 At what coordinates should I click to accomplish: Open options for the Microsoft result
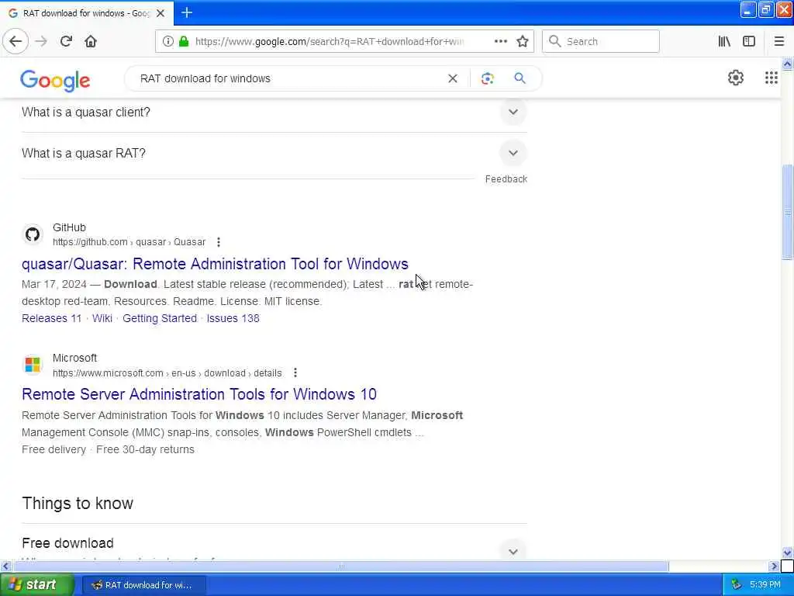pos(295,373)
